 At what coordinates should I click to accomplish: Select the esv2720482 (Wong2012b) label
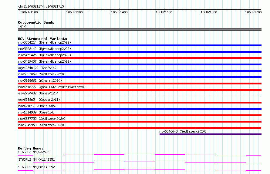(x=38, y=93)
